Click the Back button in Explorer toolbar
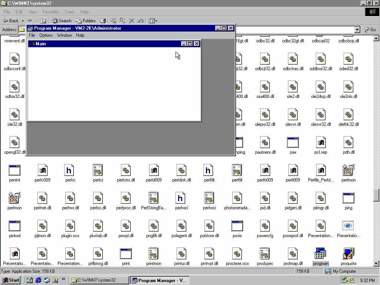Image resolution: width=380 pixels, height=285 pixels. coord(11,21)
